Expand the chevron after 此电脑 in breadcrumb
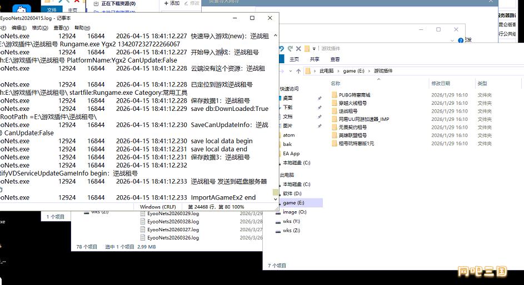The height and width of the screenshot is (285, 524). coord(338,71)
